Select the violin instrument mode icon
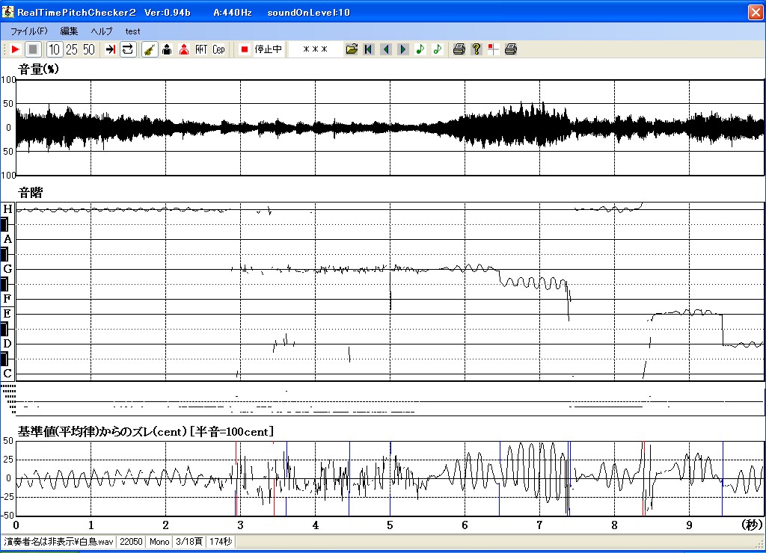Screen dimensions: 766x553 [x=150, y=49]
